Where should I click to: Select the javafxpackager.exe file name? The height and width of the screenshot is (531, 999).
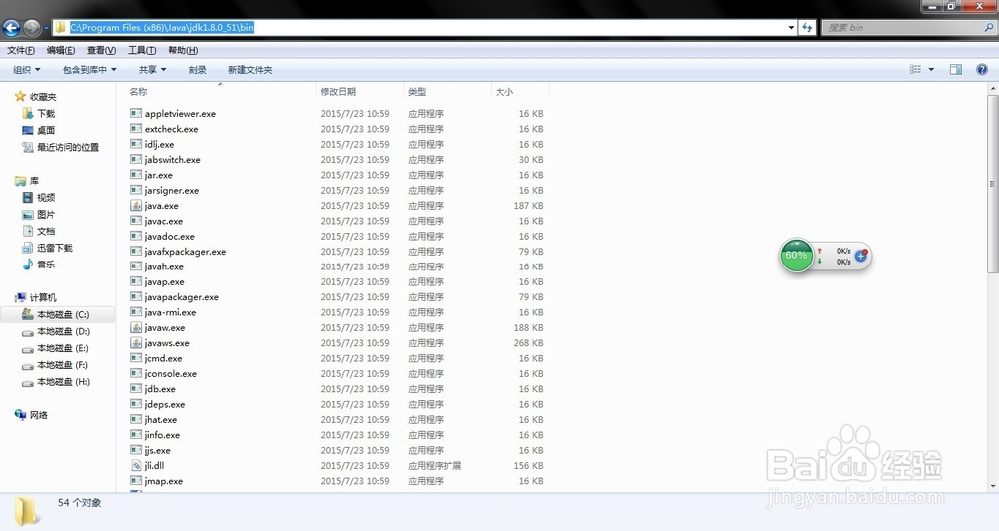point(186,252)
